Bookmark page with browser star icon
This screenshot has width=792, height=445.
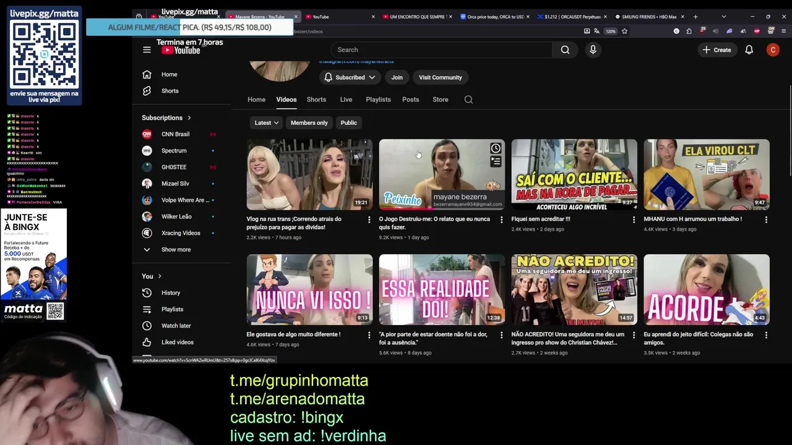[x=624, y=31]
